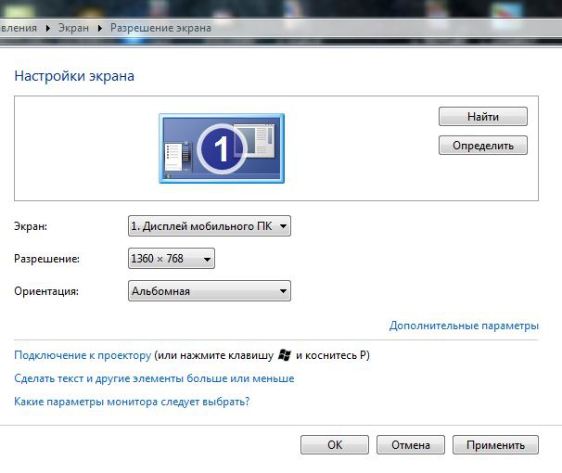Click the breadcrumb arrow before Экран
The image size is (562, 473).
46,28
